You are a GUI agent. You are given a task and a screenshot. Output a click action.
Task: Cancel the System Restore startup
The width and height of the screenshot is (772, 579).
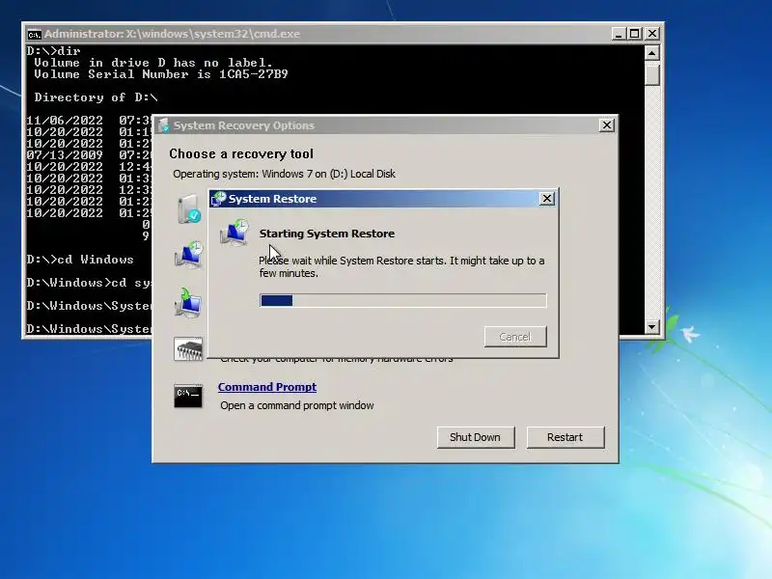pyautogui.click(x=515, y=337)
